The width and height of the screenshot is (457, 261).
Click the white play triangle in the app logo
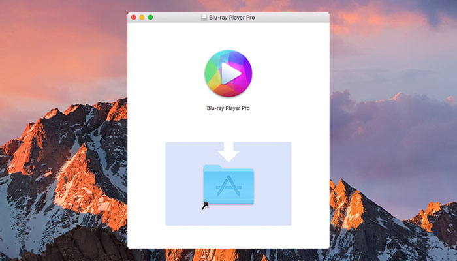230,74
